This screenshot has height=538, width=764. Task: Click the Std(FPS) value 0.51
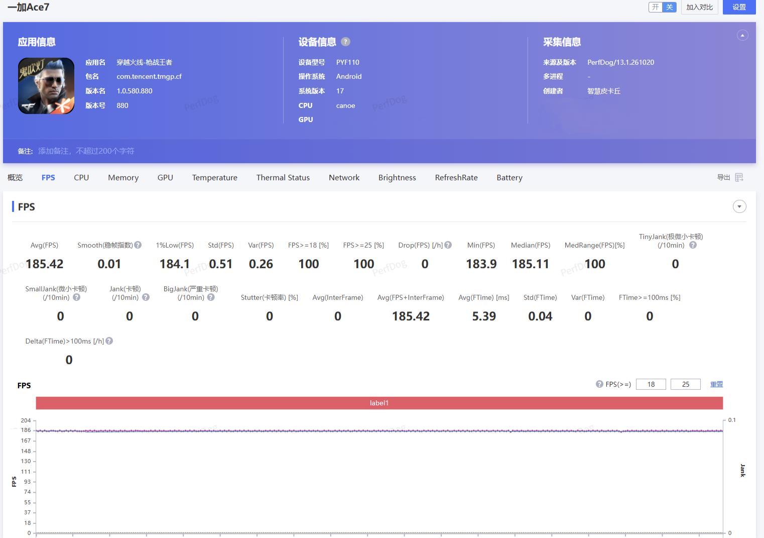pyautogui.click(x=221, y=264)
